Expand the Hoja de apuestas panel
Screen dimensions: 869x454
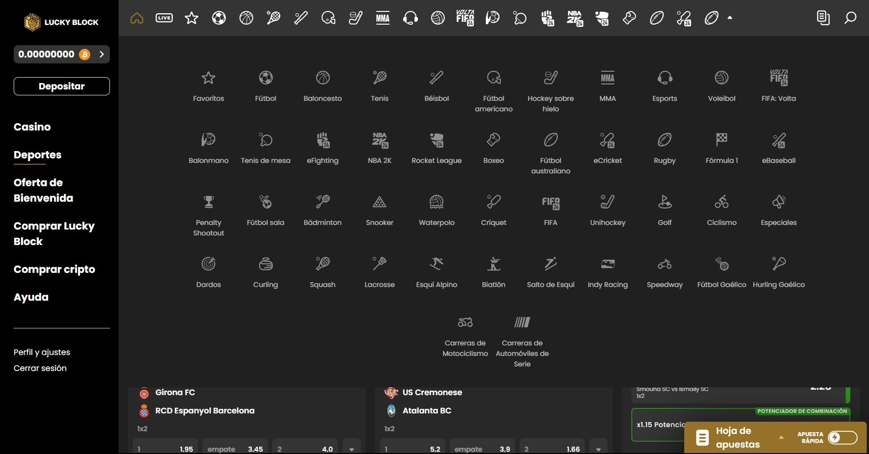click(781, 438)
